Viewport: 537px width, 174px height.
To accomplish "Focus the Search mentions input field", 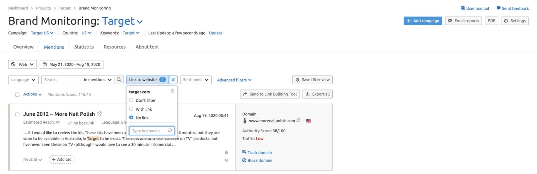I will pyautogui.click(x=61, y=80).
